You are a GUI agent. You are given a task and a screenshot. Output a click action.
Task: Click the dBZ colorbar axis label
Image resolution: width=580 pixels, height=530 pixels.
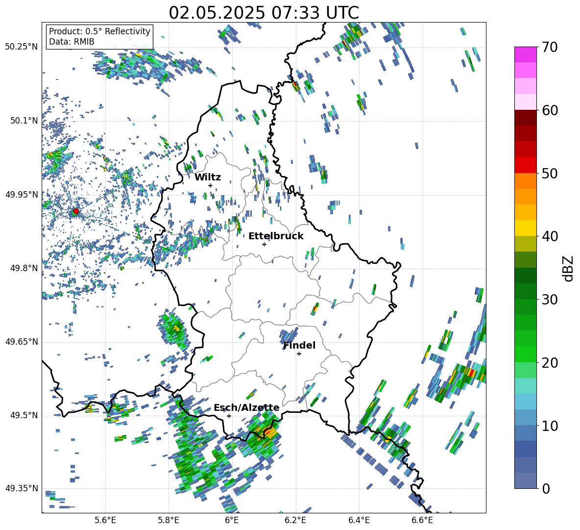[x=569, y=268]
